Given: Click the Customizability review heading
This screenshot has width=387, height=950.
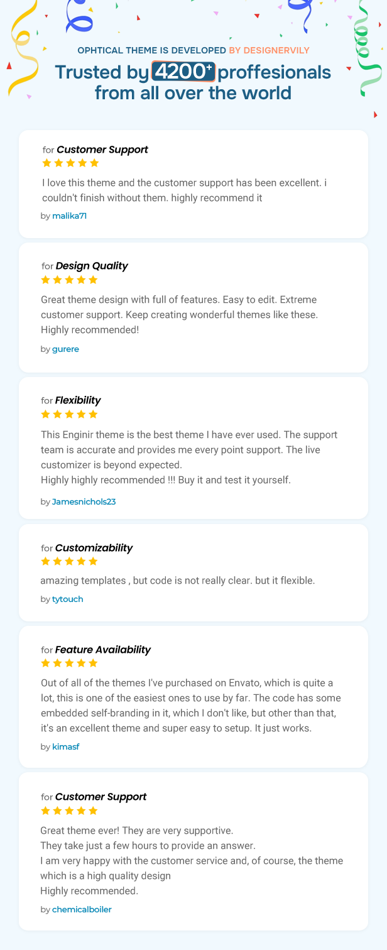Looking at the screenshot, I should click(94, 548).
